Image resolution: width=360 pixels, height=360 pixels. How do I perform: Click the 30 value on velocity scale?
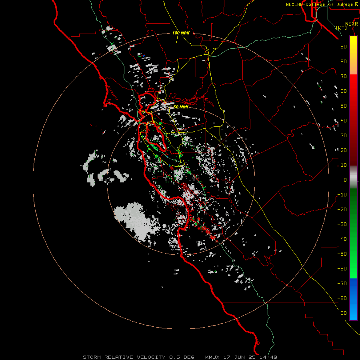[x=344, y=136]
